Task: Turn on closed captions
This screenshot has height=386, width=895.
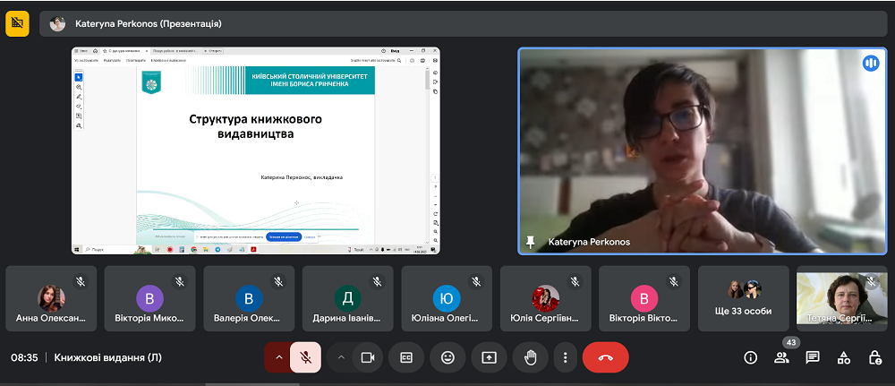Action: pyautogui.click(x=406, y=357)
